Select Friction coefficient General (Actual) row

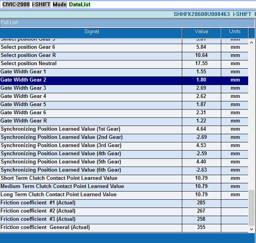point(124,228)
